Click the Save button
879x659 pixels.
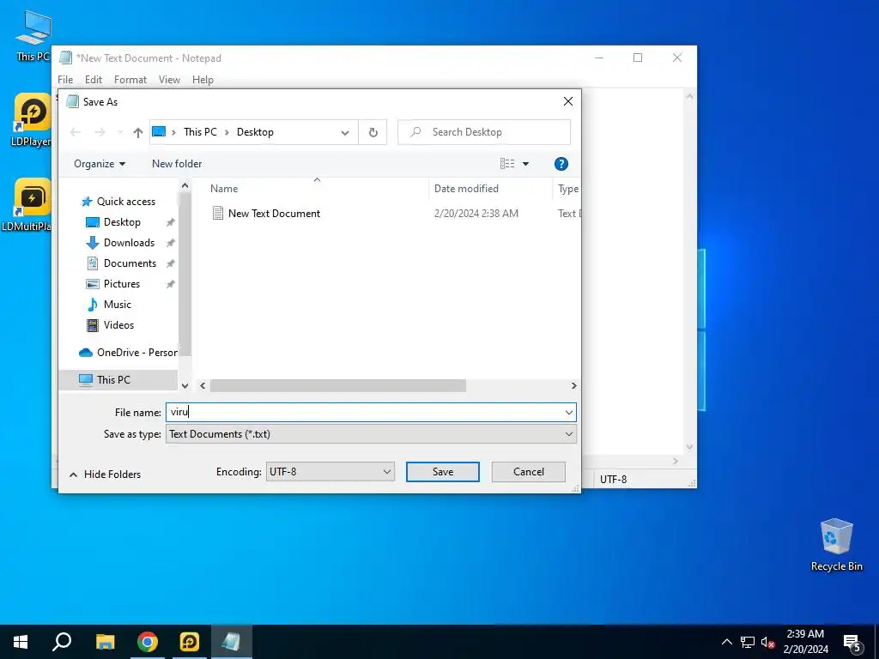point(443,472)
